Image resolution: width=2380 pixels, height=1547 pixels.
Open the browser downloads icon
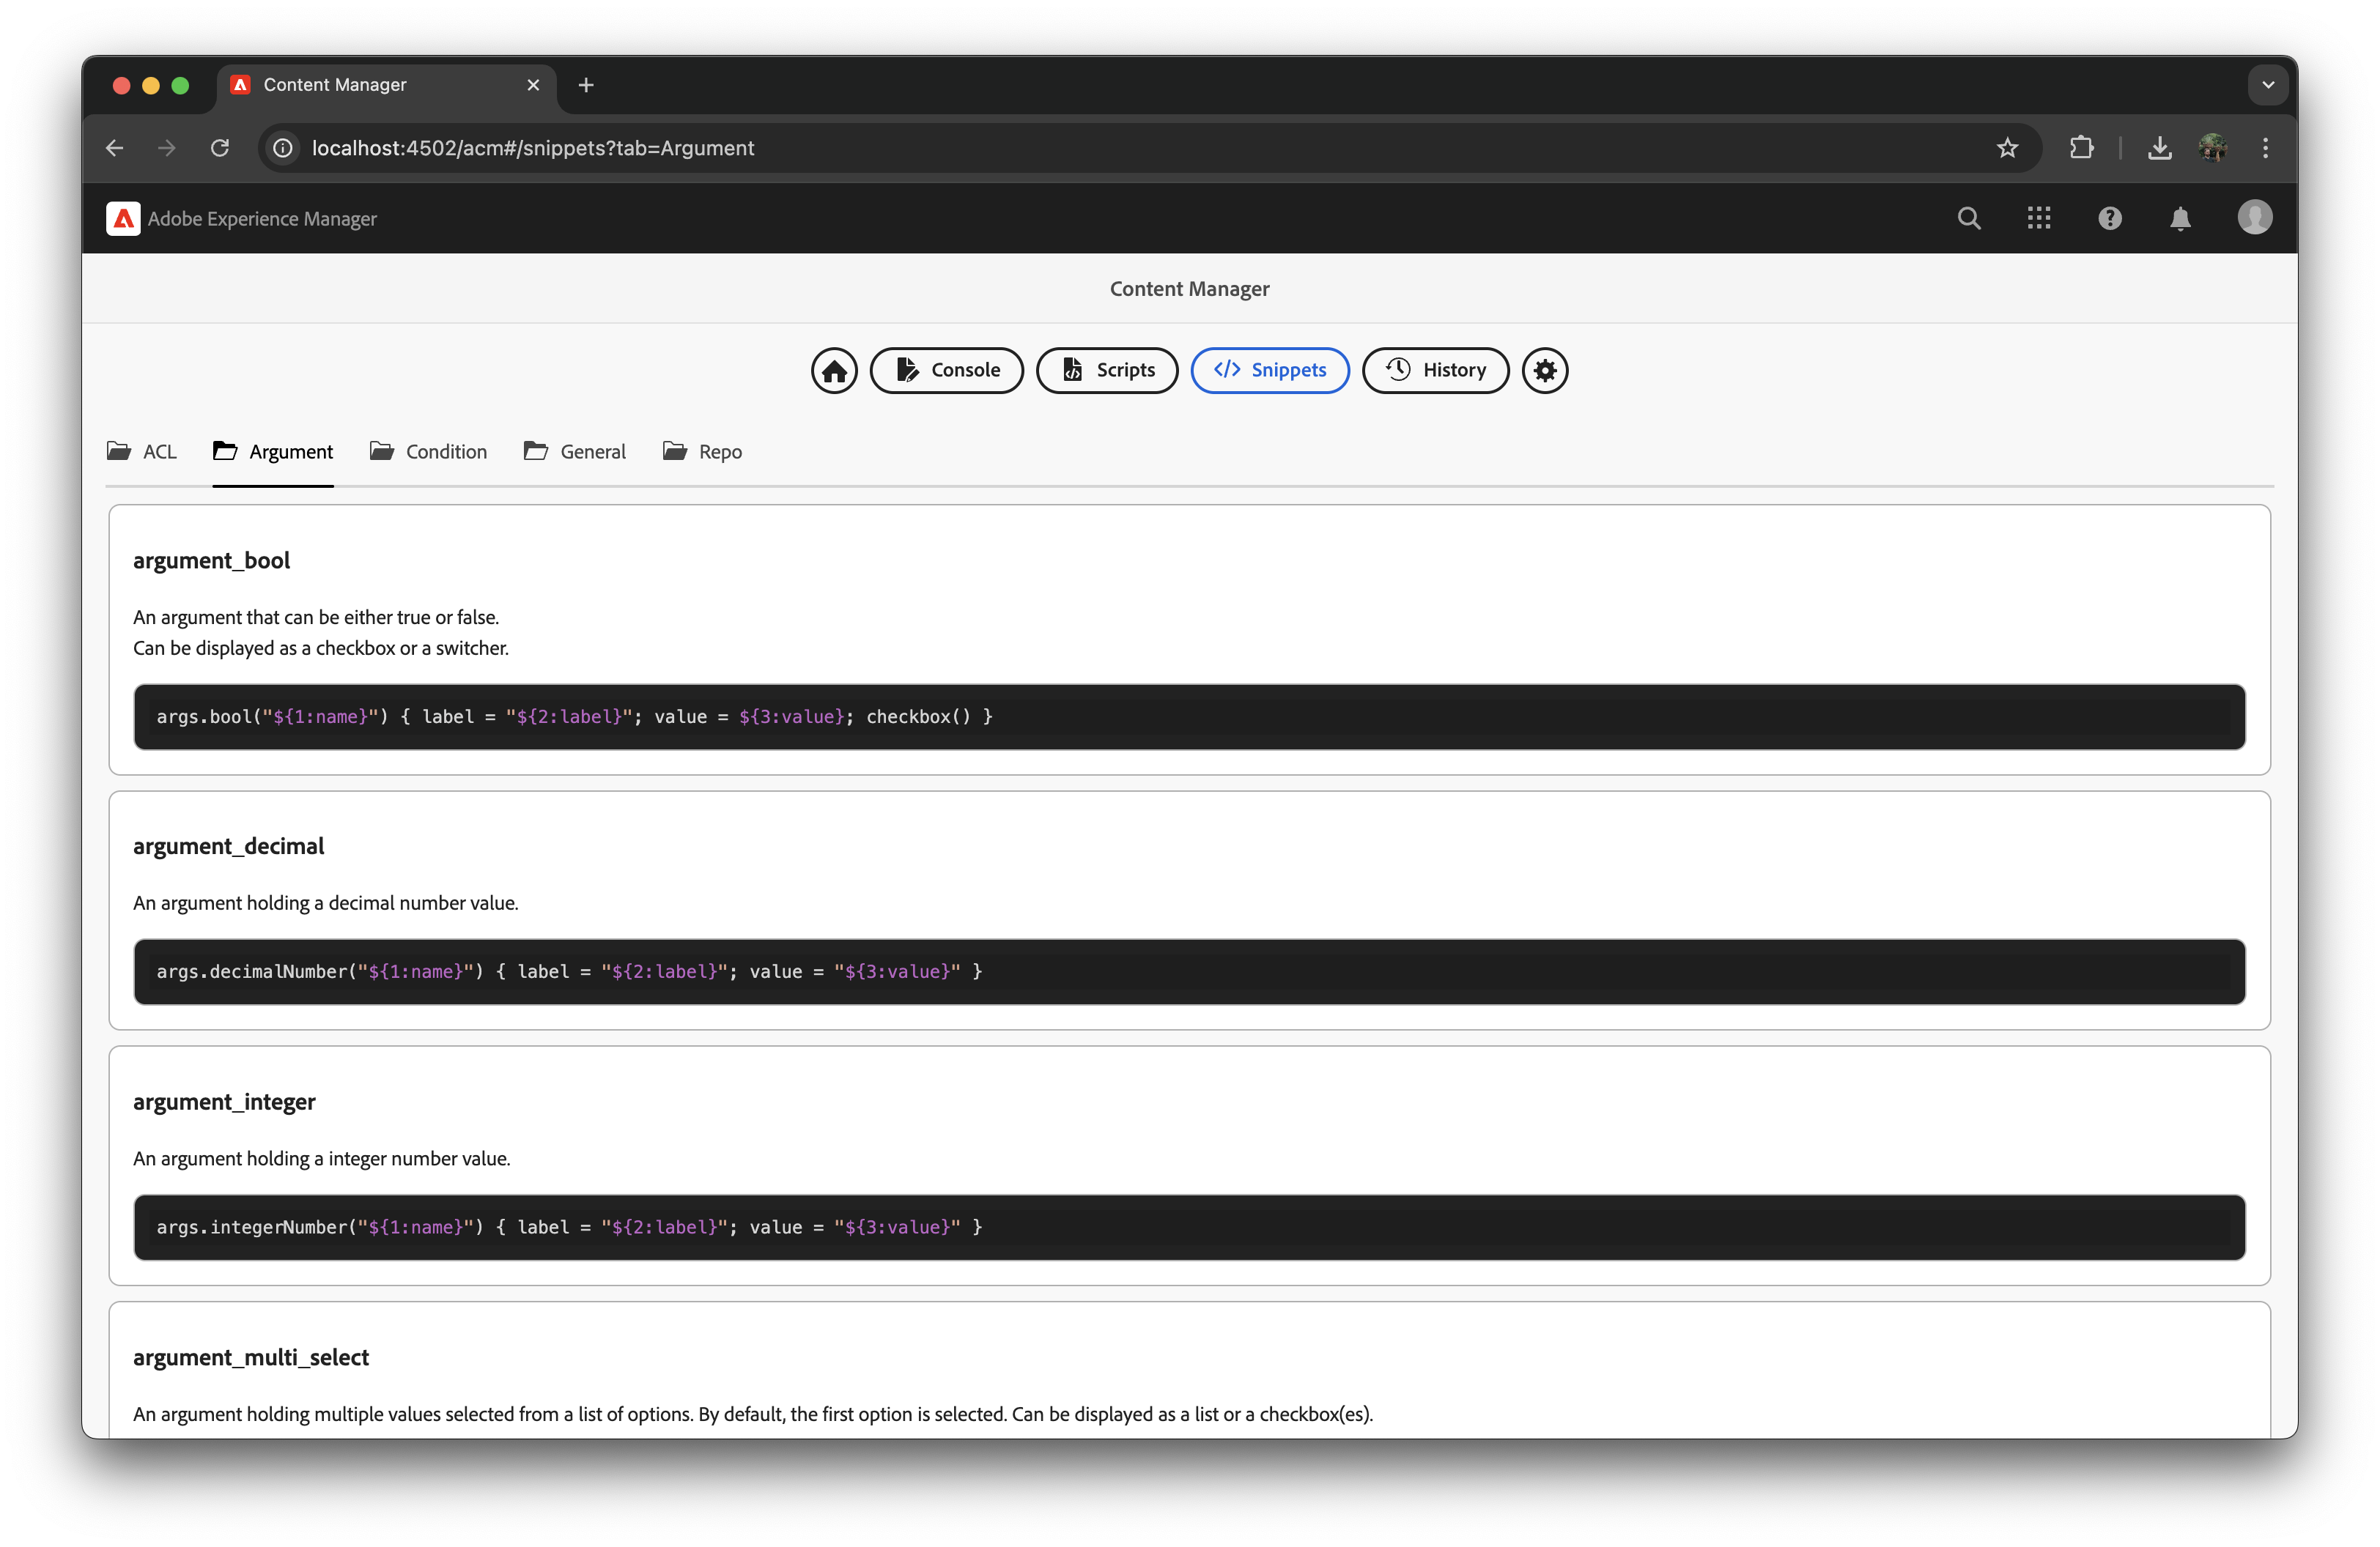click(x=2160, y=148)
